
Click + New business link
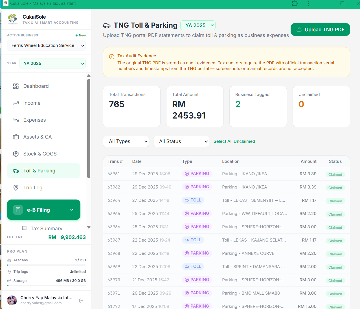point(81,35)
